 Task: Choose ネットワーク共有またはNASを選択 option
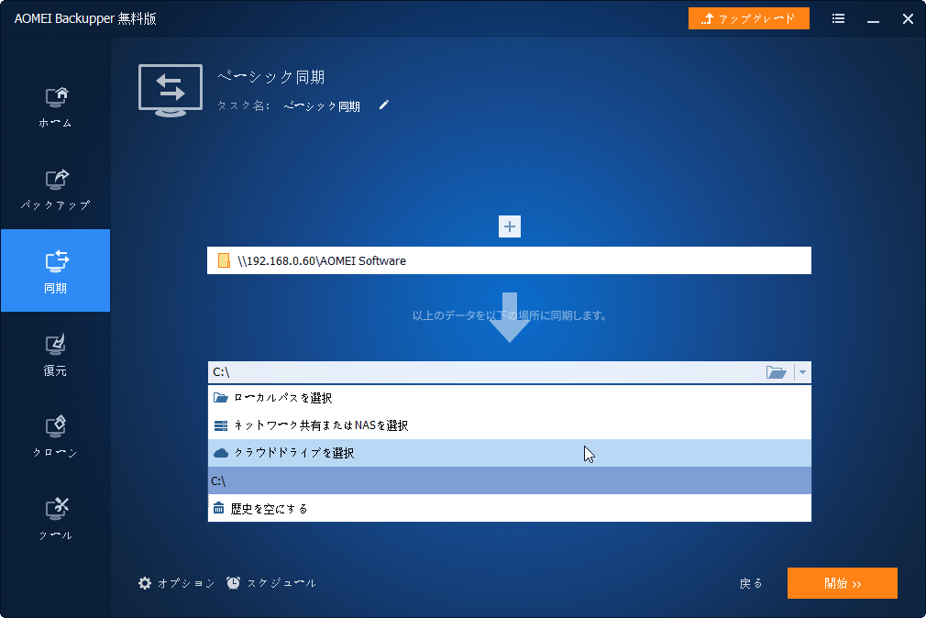point(510,425)
